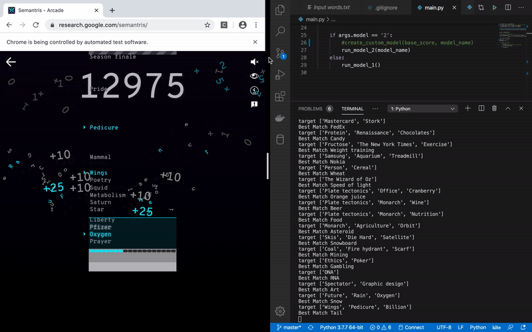Close the main.py tab
Viewport: 532px width, 332px height.
point(454,7)
